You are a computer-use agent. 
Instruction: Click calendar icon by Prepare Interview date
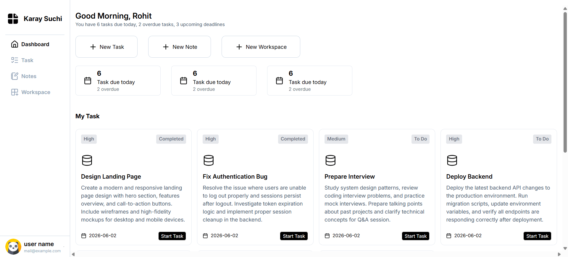coord(327,236)
